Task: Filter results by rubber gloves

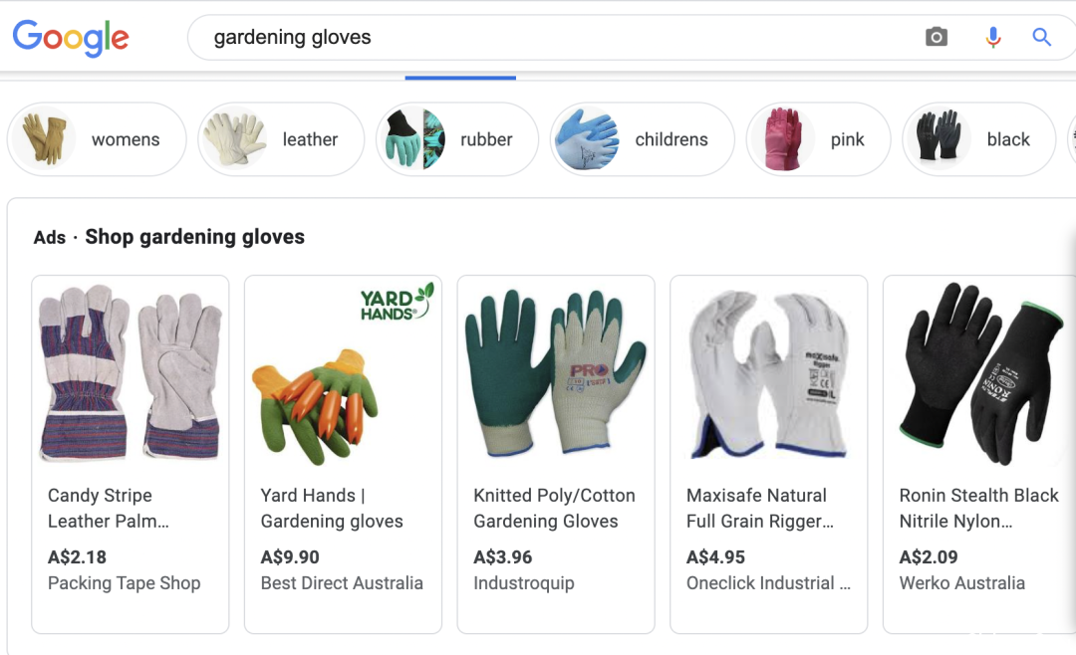Action: 457,139
